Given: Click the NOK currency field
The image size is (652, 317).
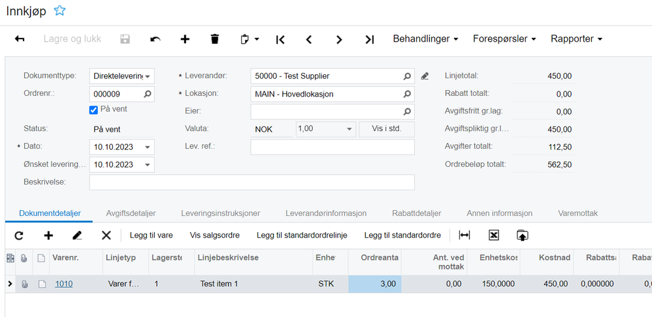Looking at the screenshot, I should tap(272, 129).
